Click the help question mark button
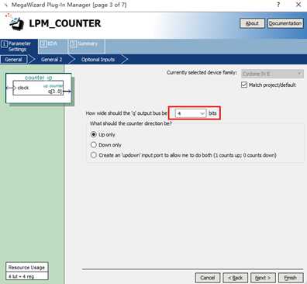The height and width of the screenshot is (284, 307). pos(278,5)
